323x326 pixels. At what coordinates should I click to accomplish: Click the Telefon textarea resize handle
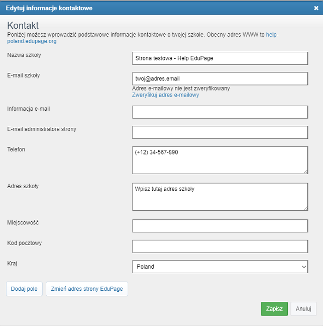[x=306, y=172]
